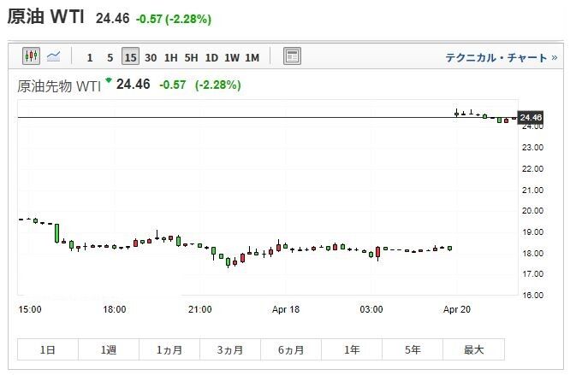Open the テクニカル・チャート link
Screen dimensions: 570x375
[502, 58]
